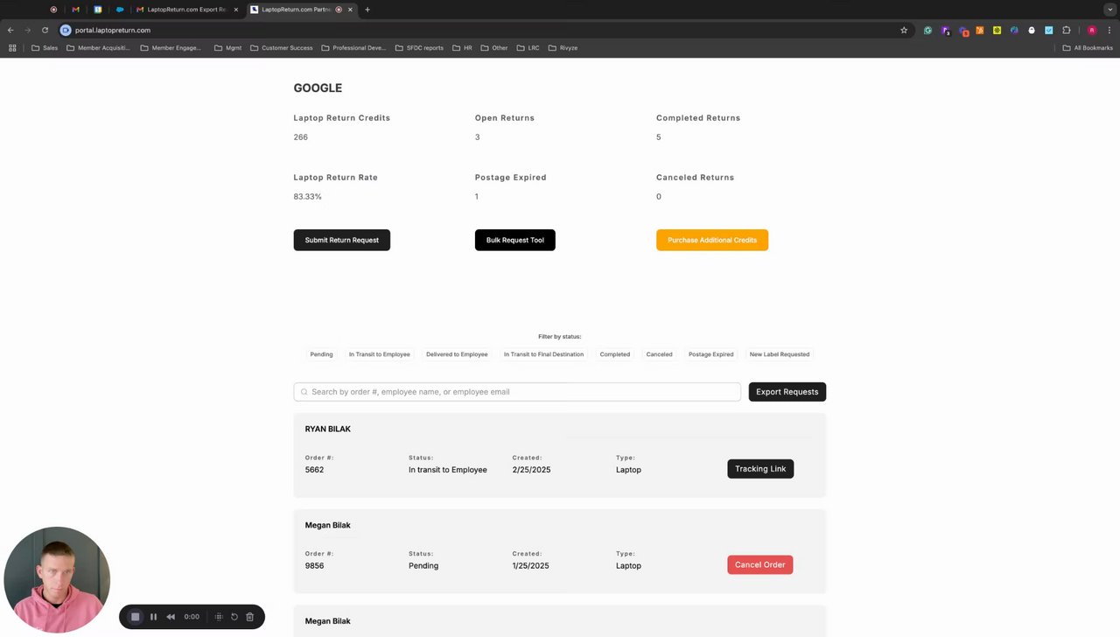Delete the recording with the trash icon
The height and width of the screenshot is (637, 1120).
[249, 617]
